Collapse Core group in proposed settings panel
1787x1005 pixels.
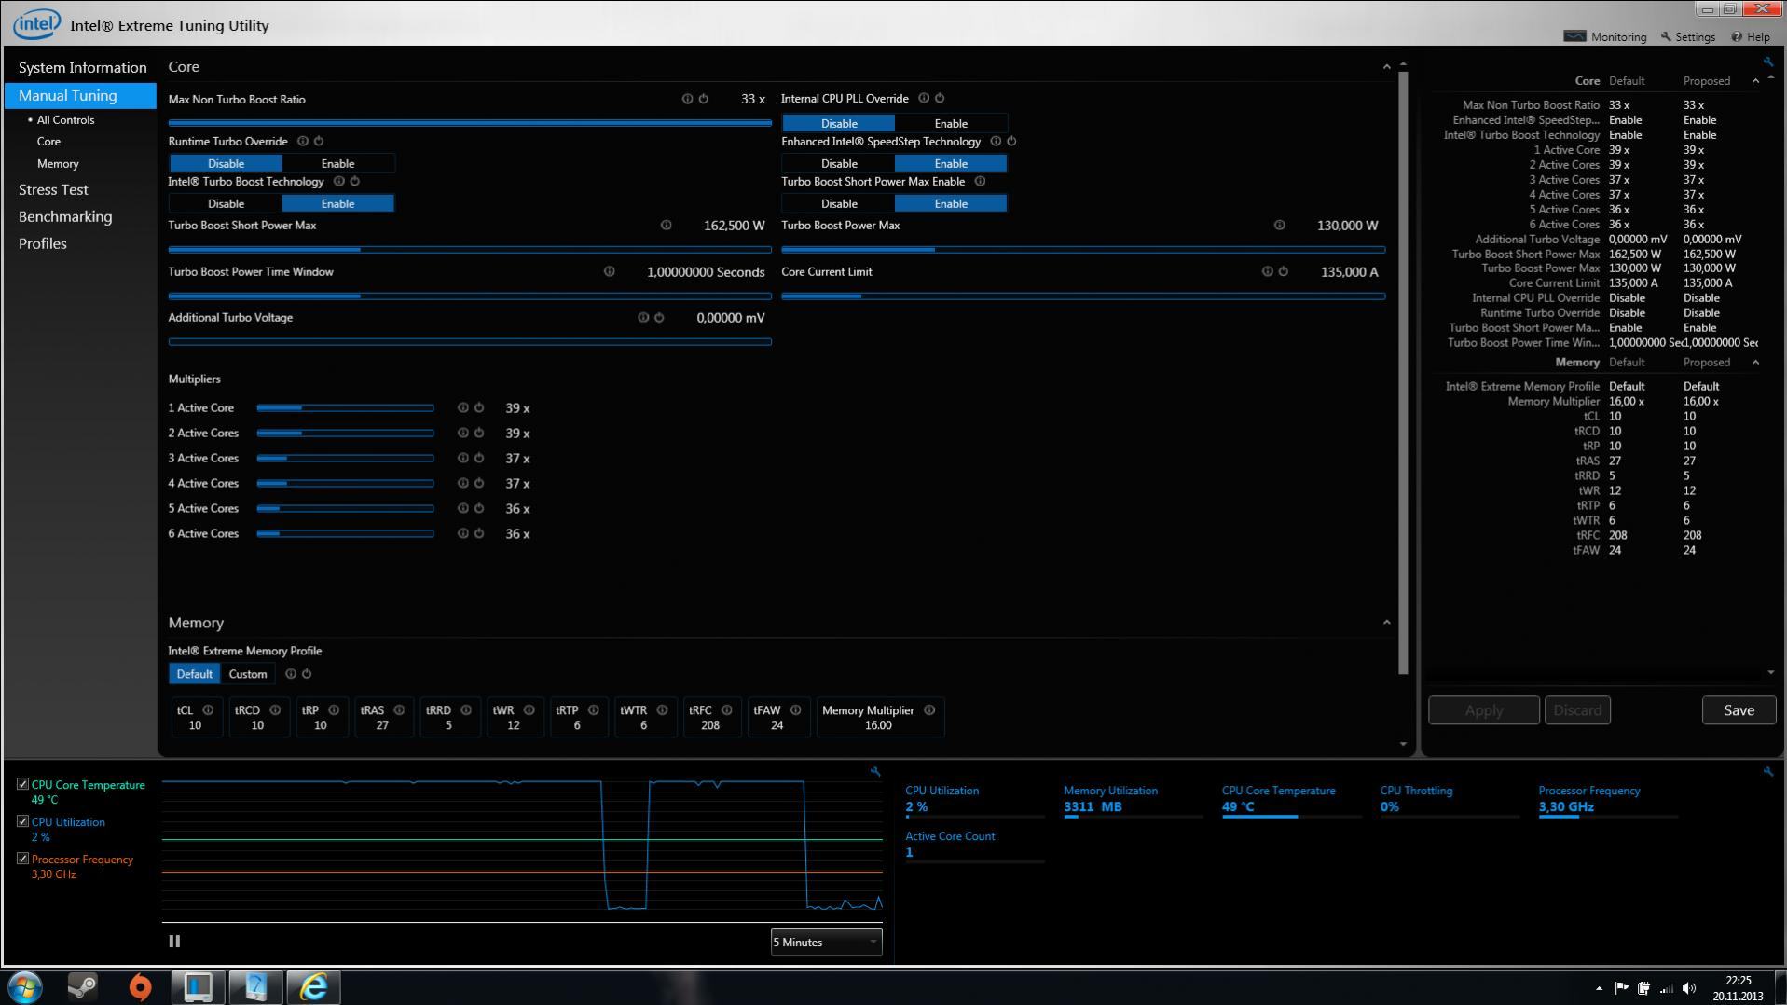tap(1755, 81)
